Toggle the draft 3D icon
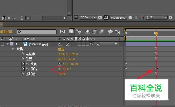Screen dimensions: 175x107 tap(78, 32)
